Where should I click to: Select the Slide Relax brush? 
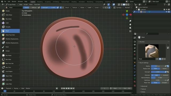(x=10, y=15)
